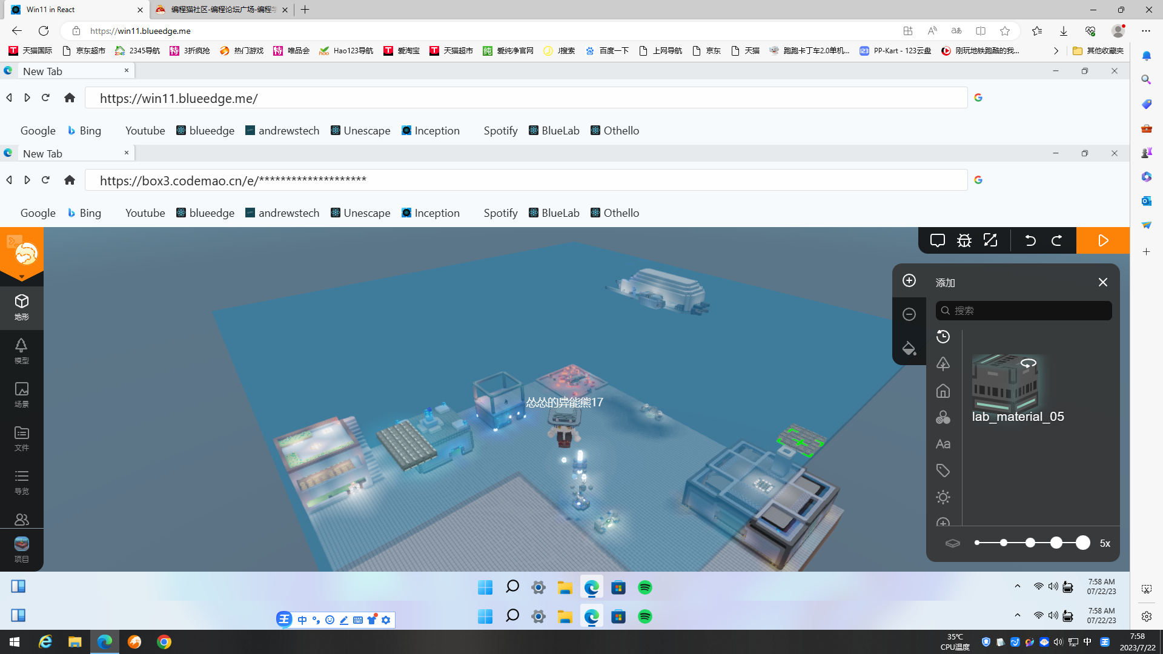Viewport: 1163px width, 654px height.
Task: Open the 导览 navigation list panel
Action: (x=22, y=482)
